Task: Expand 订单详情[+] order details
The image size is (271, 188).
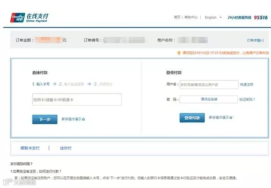Action: coord(255,40)
